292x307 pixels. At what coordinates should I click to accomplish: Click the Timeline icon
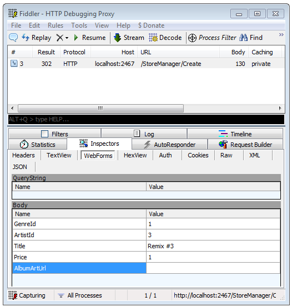point(223,134)
